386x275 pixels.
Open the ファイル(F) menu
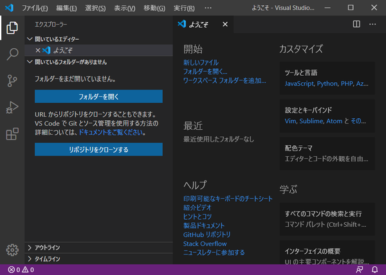[35, 8]
